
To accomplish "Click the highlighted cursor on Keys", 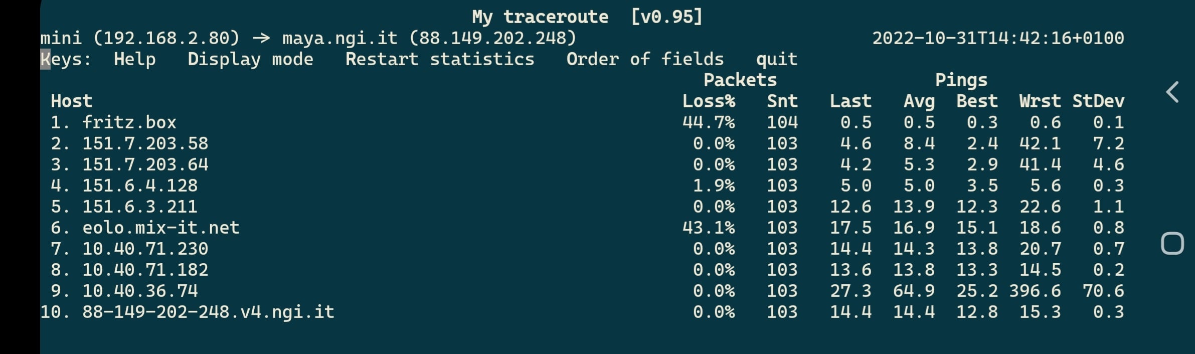I will [45, 59].
